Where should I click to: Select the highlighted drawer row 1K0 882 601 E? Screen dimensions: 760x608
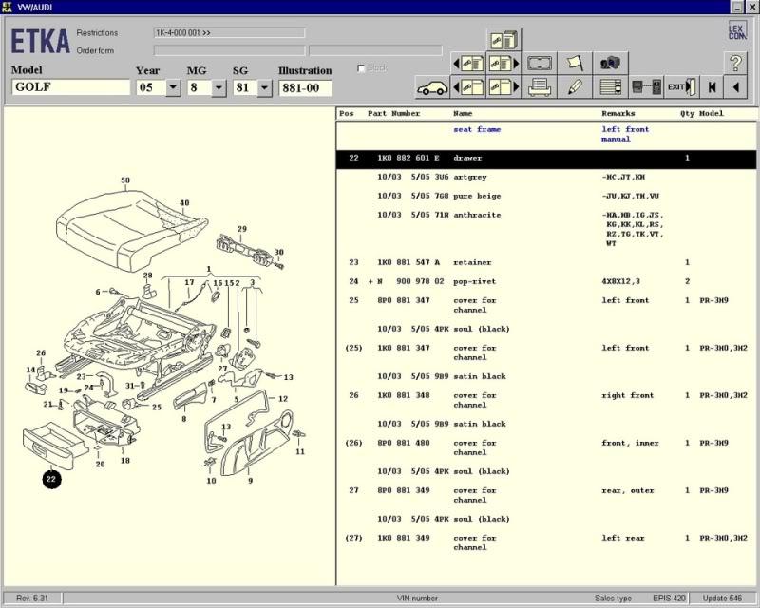pos(546,159)
